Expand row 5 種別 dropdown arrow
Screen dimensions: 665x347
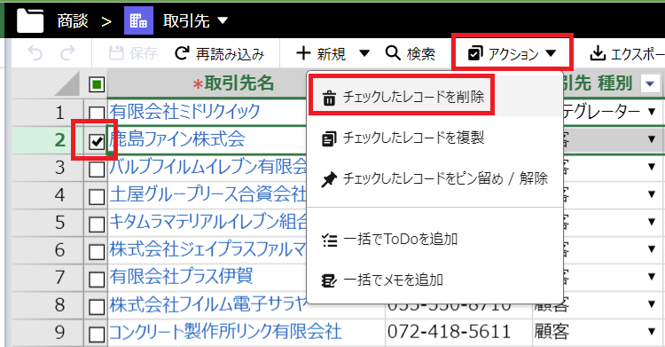(x=652, y=222)
